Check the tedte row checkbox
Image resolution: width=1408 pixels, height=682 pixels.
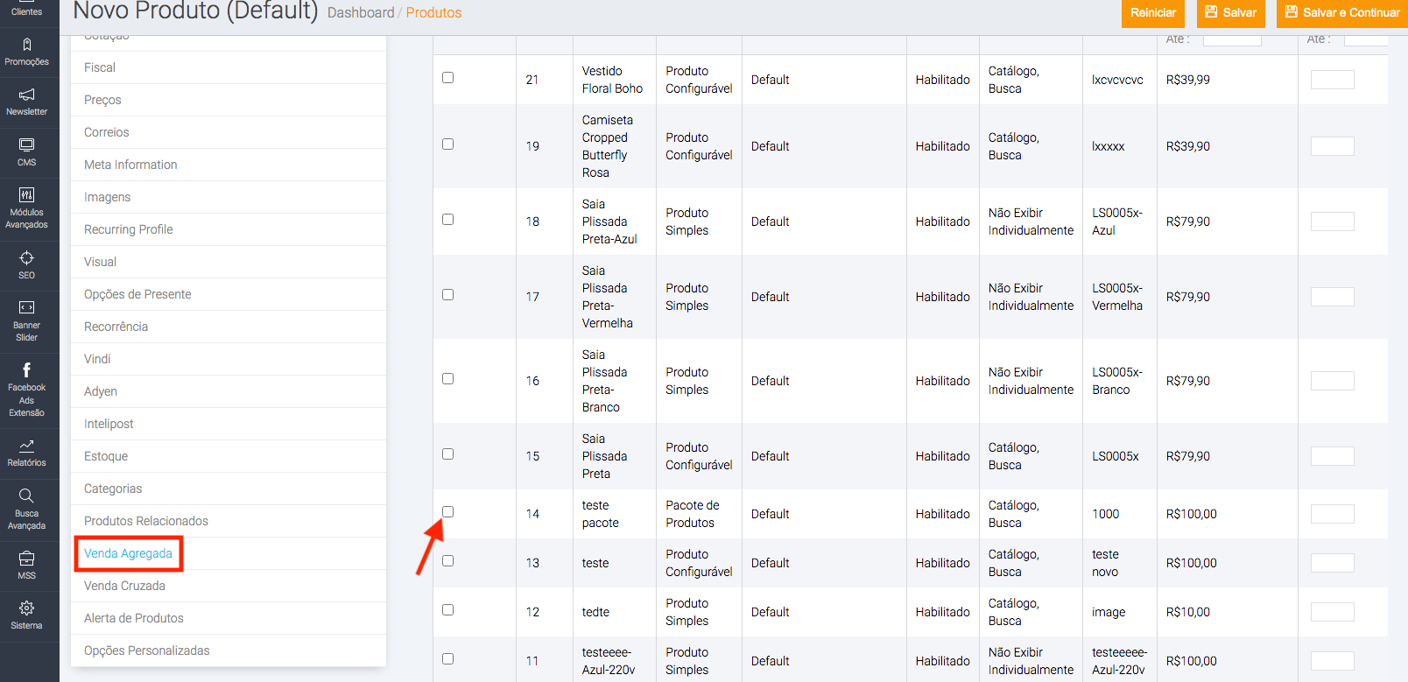447,610
